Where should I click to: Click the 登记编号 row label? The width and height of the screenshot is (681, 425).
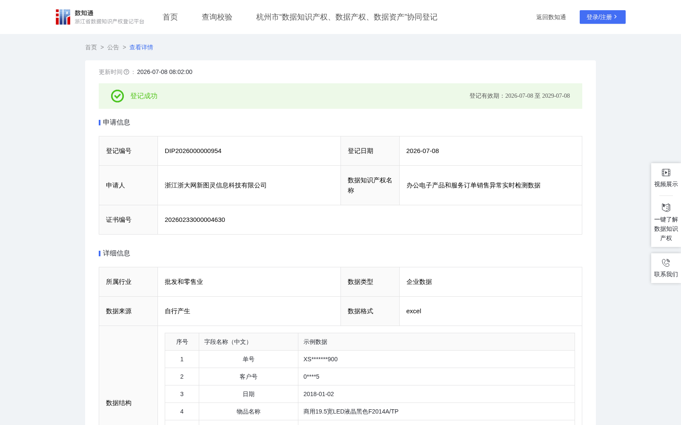[x=119, y=151]
